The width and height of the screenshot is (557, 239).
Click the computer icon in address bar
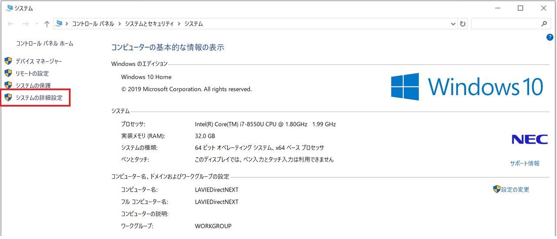(58, 24)
